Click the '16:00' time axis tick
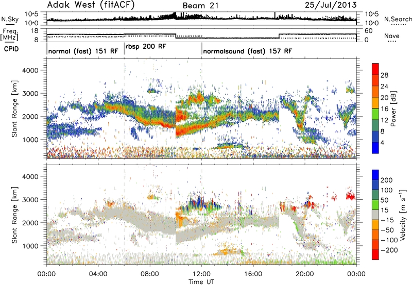 253,274
